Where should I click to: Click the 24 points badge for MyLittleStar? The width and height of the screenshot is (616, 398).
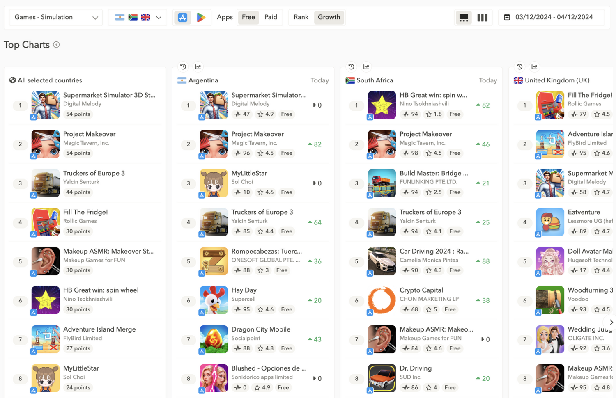click(78, 387)
